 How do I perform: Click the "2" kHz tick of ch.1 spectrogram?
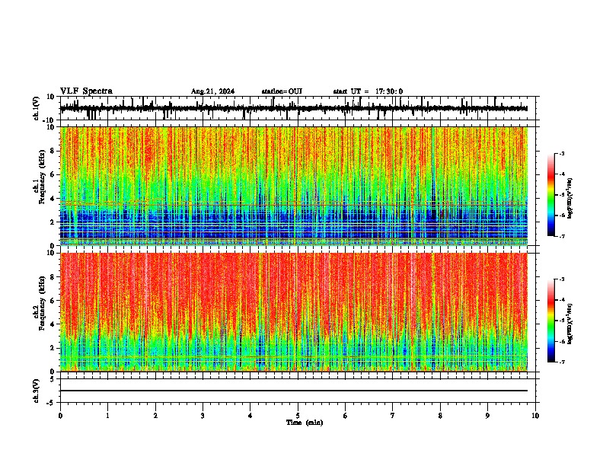[53, 222]
